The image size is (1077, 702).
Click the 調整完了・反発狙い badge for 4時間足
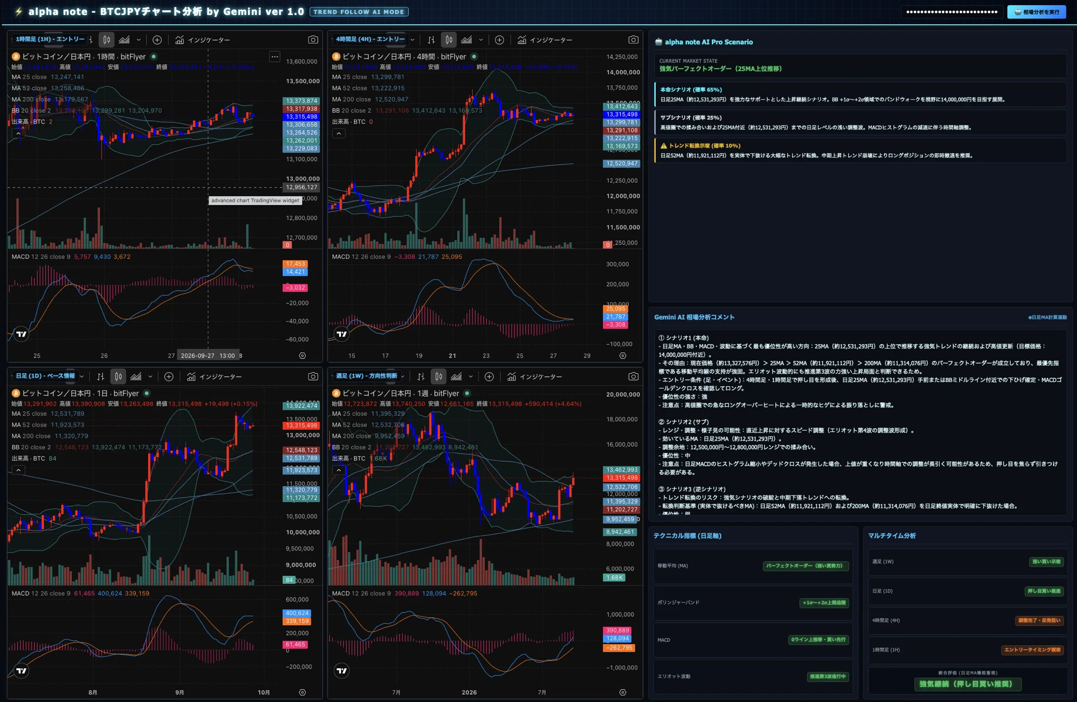(1039, 620)
